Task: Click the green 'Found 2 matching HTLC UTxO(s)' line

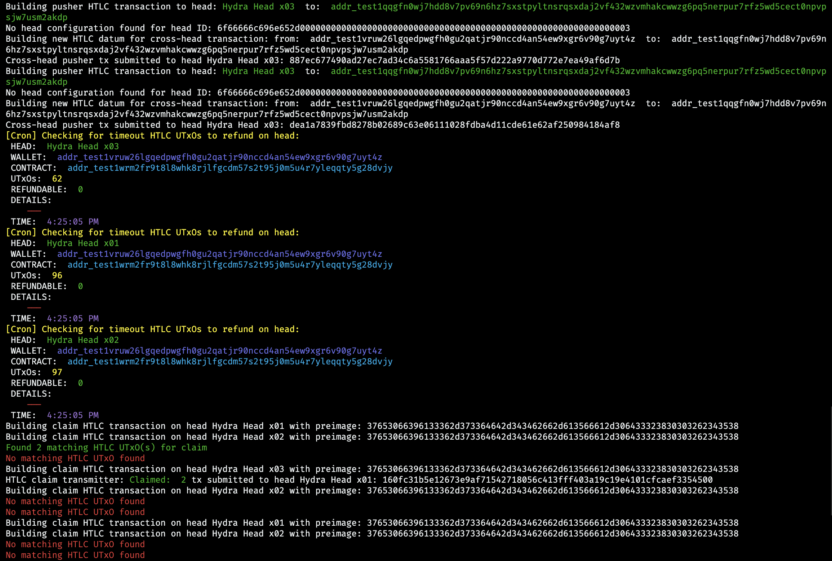Action: click(106, 447)
